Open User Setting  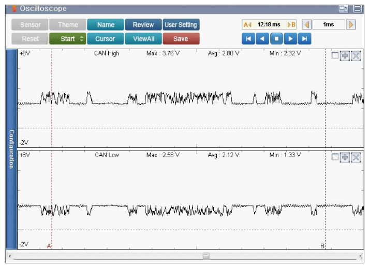coord(181,25)
